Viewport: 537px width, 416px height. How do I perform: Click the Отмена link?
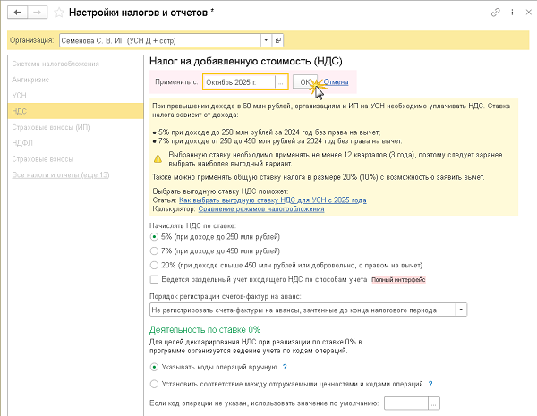coord(336,82)
